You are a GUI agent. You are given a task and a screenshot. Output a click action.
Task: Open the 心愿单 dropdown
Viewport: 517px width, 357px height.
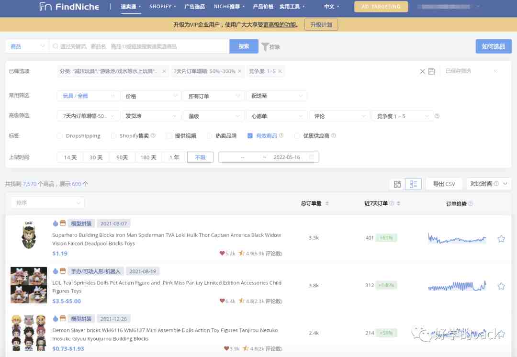[277, 116]
